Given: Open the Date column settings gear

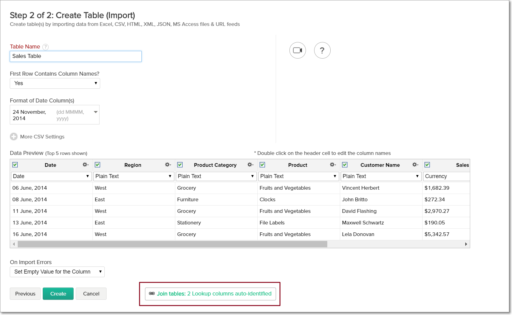Looking at the screenshot, I should [85, 165].
